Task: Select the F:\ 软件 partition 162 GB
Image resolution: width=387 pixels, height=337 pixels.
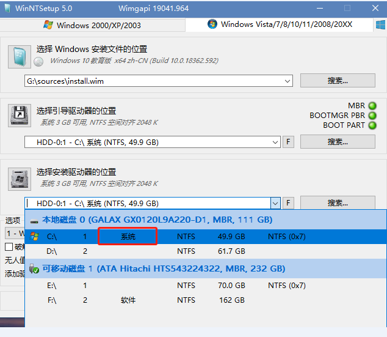Action: [x=206, y=300]
